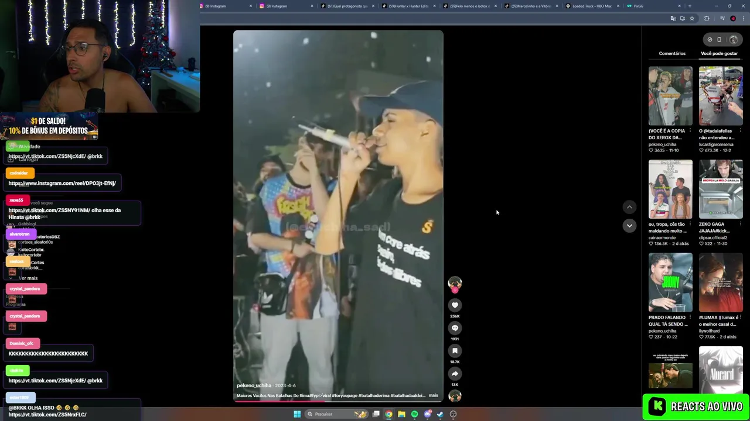Open options menu for 'PRADO FALANDO' card
The height and width of the screenshot is (421, 750).
click(x=690, y=318)
